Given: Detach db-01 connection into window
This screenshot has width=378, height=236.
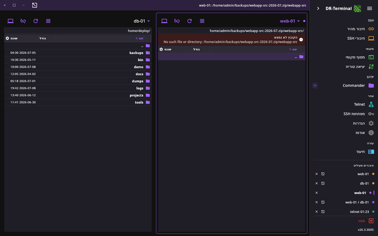Looking at the screenshot, I should click(323, 183).
